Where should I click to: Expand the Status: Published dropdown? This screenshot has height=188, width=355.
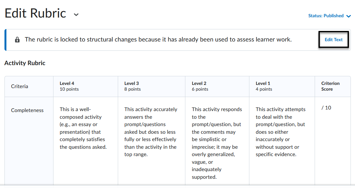329,16
